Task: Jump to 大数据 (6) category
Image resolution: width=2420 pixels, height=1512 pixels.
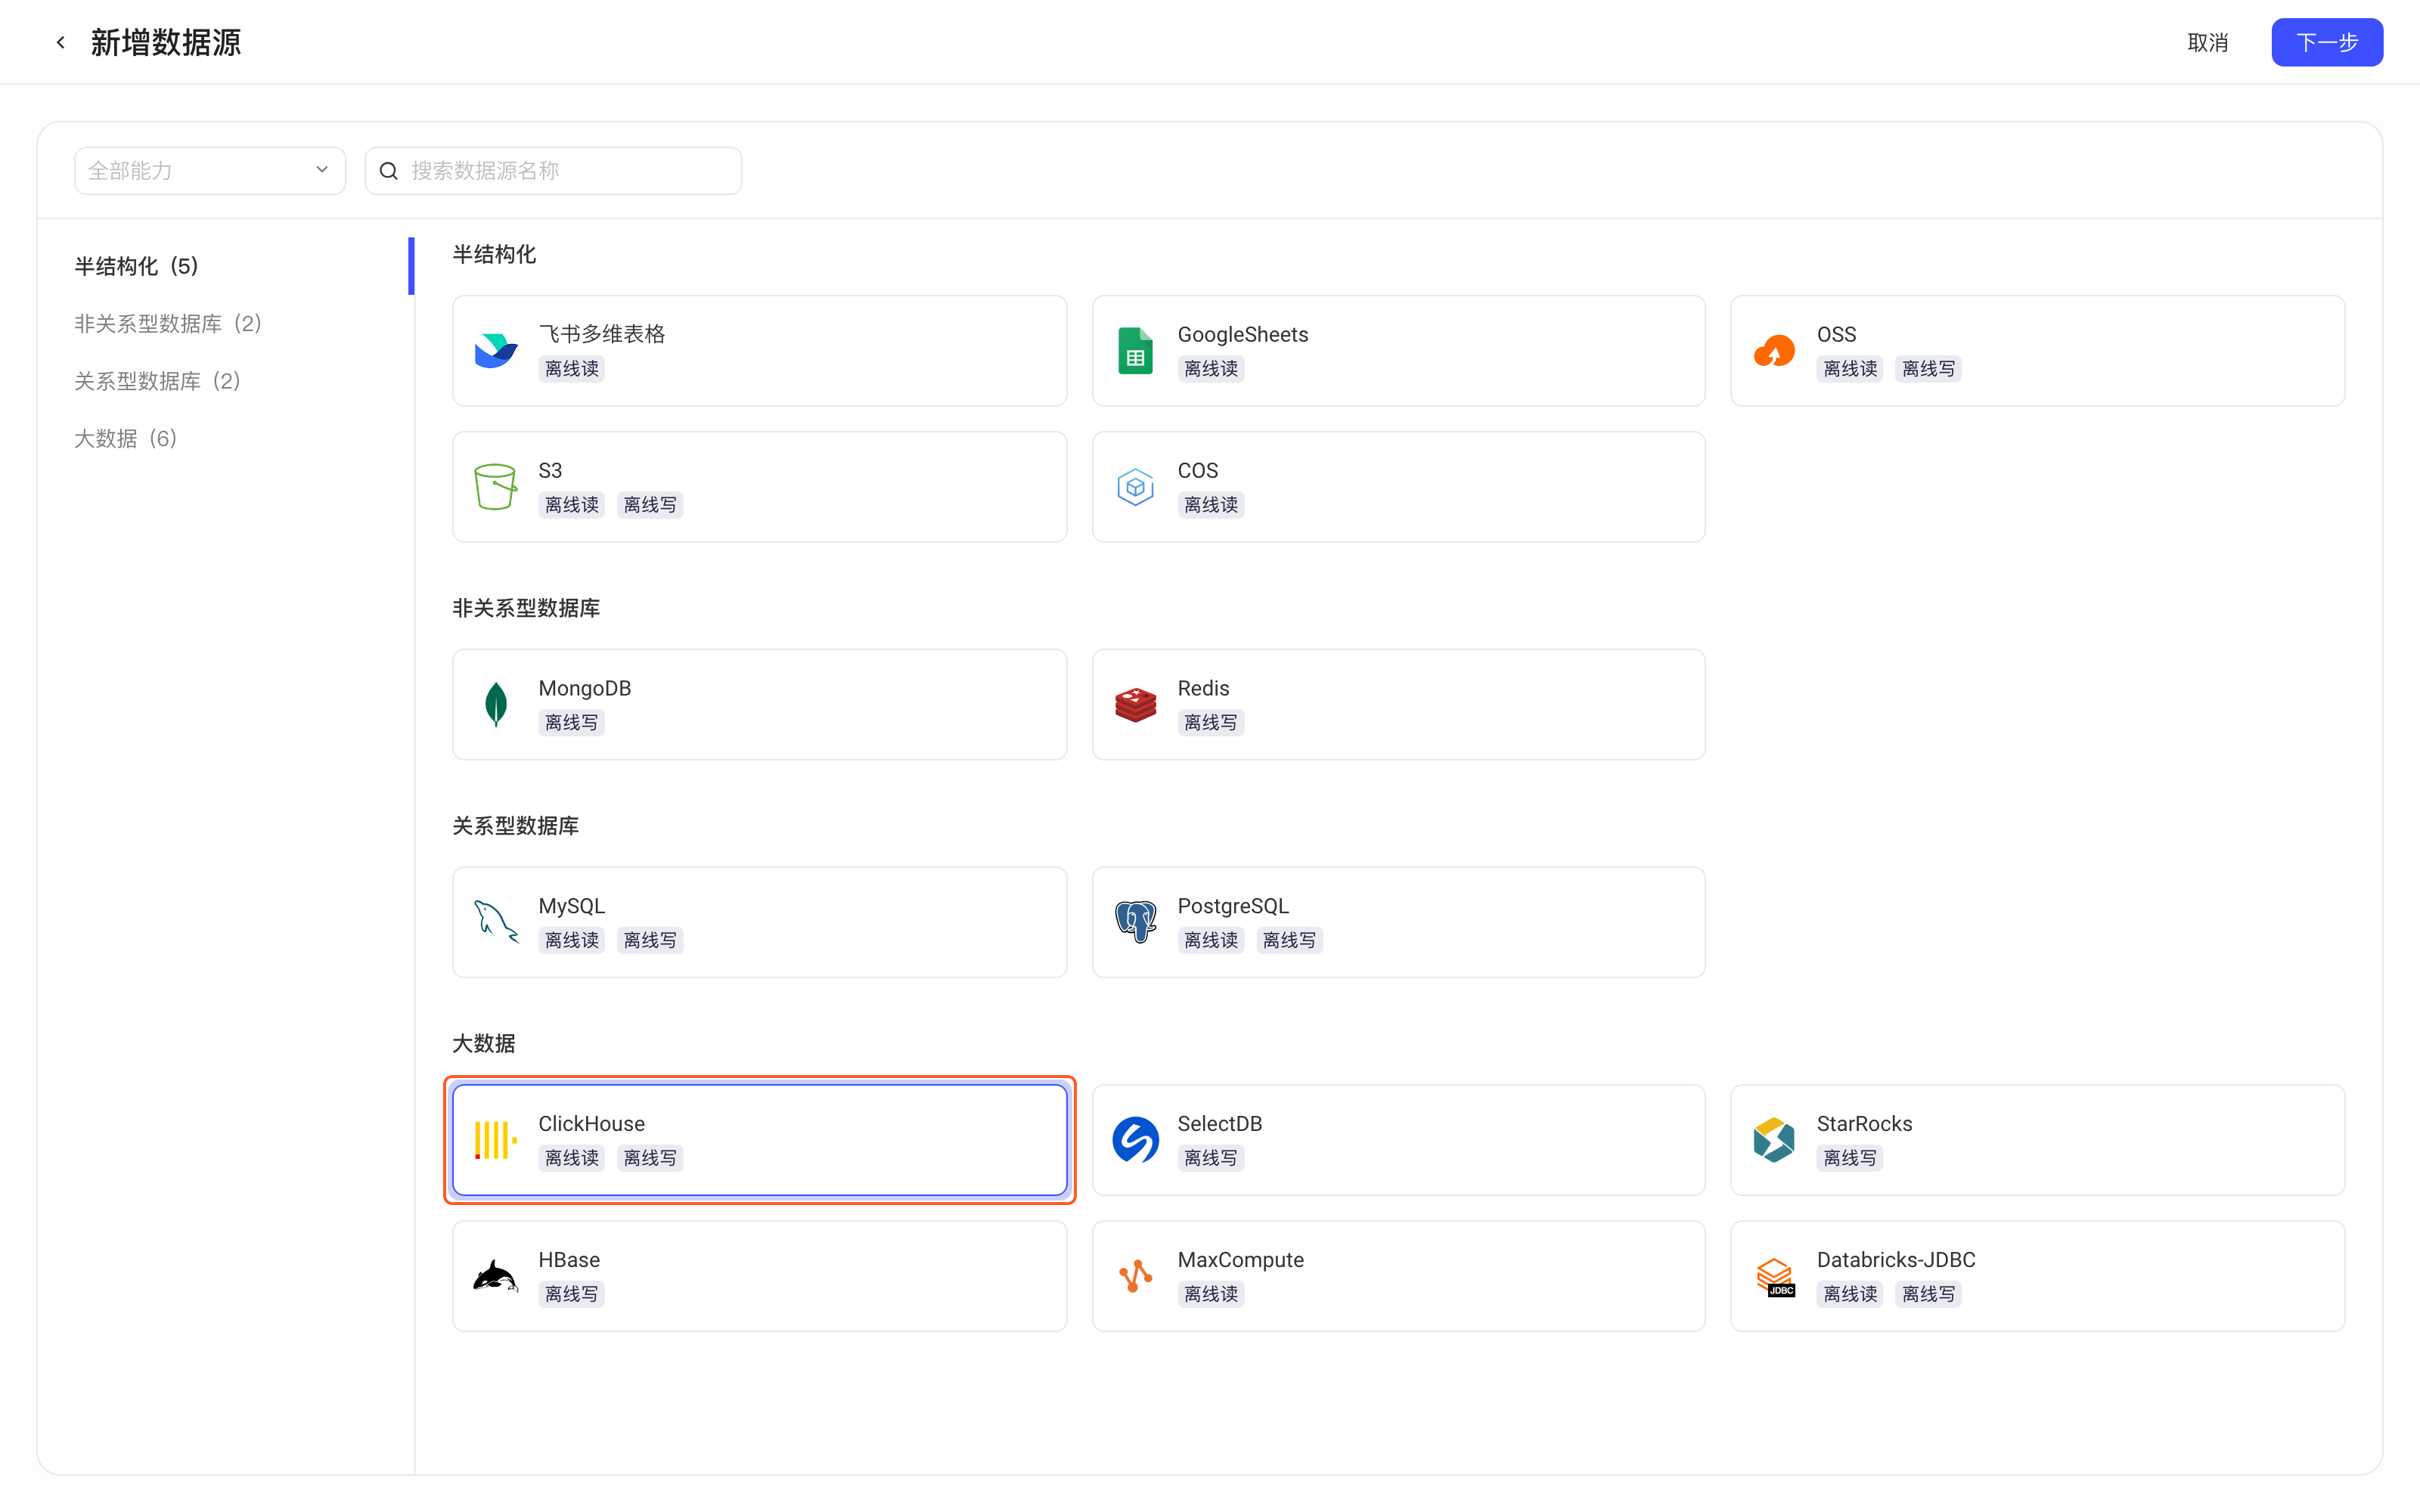Action: [x=126, y=439]
